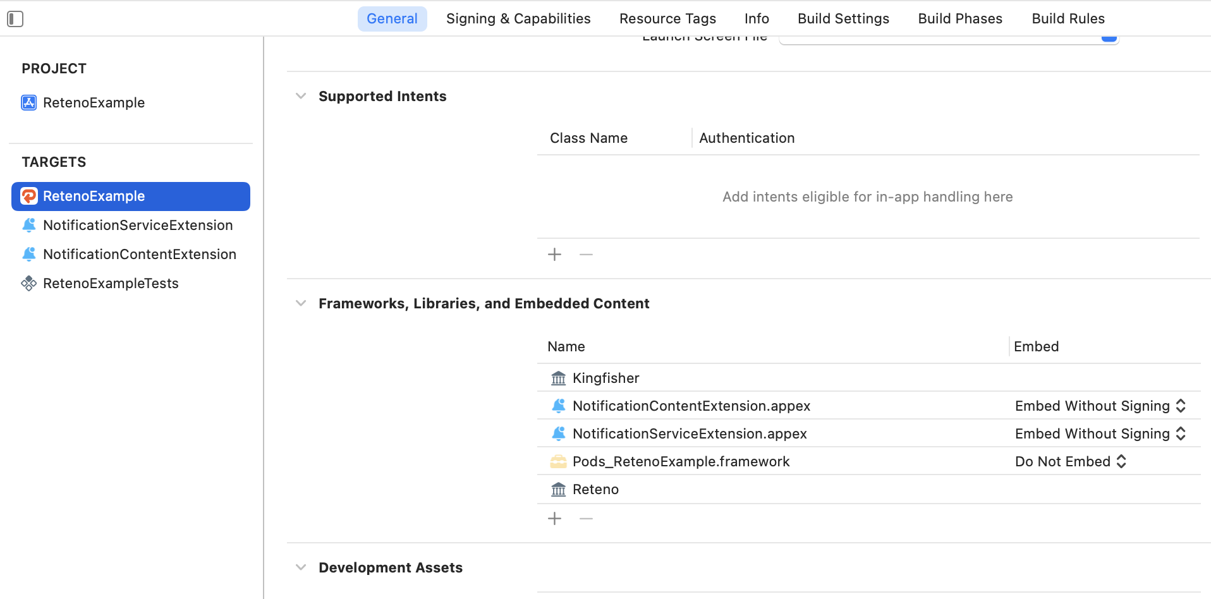Screen dimensions: 1211x599
Task: Click the RetenoExampleTests diamond icon
Action: pyautogui.click(x=29, y=283)
